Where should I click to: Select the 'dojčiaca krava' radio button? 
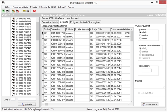pyautogui.click(x=141, y=55)
